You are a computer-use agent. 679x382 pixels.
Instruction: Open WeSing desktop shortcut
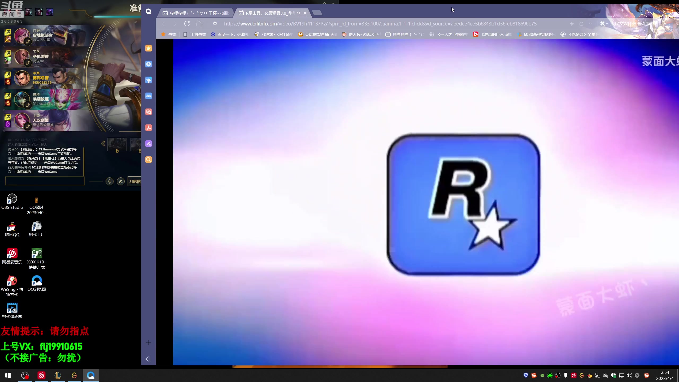(x=12, y=286)
